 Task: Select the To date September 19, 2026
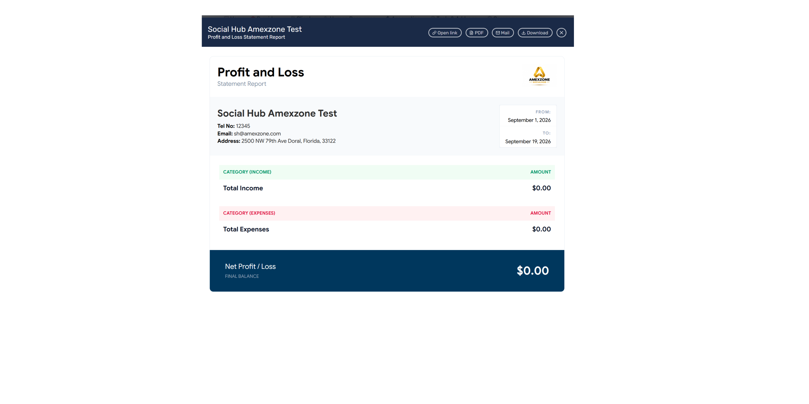tap(528, 141)
